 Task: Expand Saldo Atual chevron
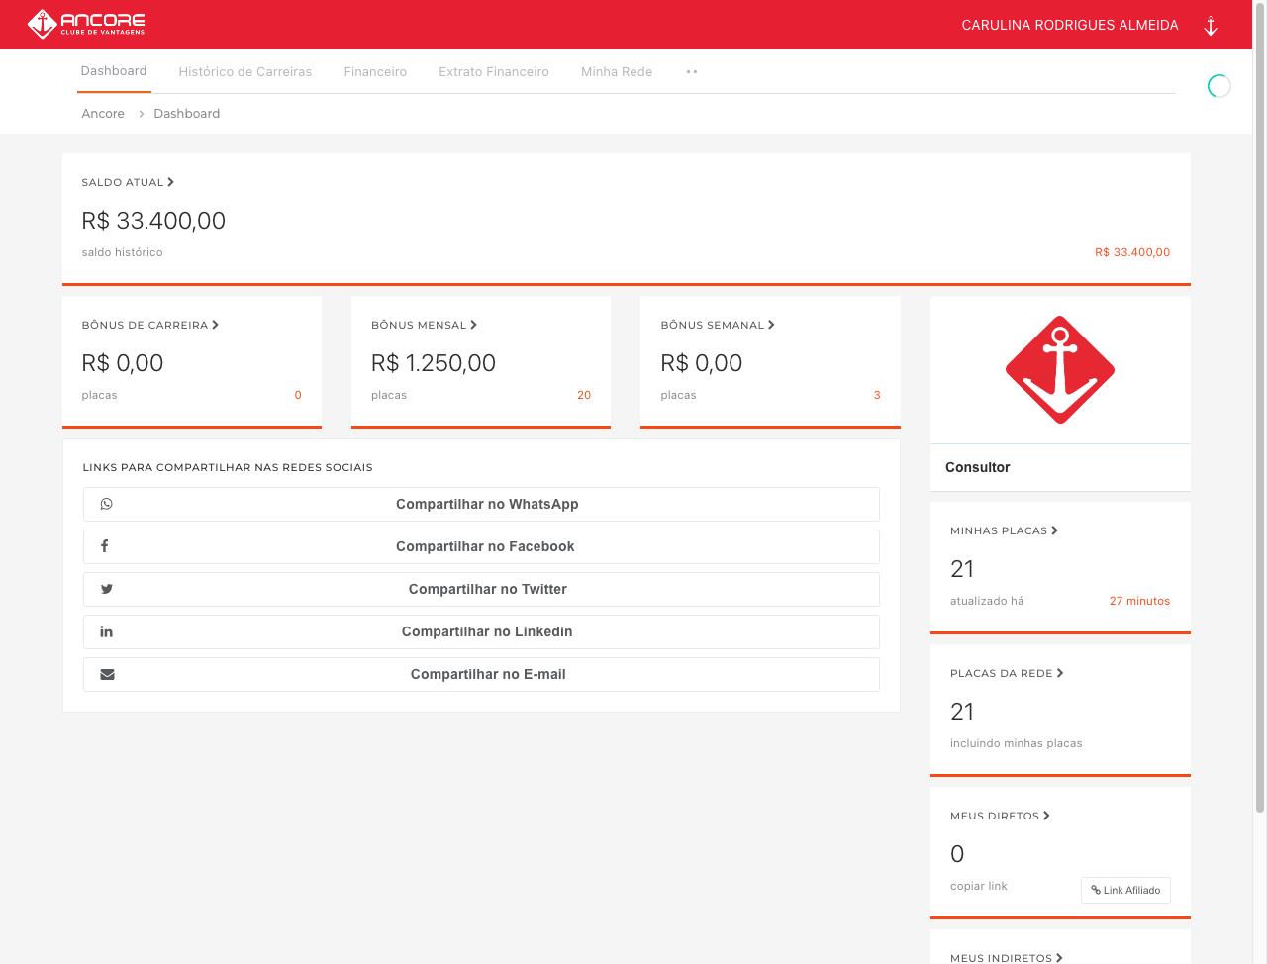(171, 182)
